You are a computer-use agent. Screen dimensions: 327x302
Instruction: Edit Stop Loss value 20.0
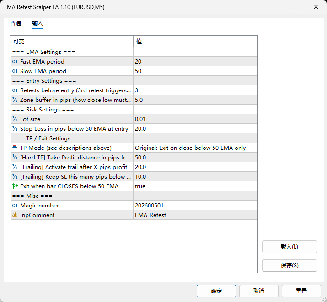195,128
